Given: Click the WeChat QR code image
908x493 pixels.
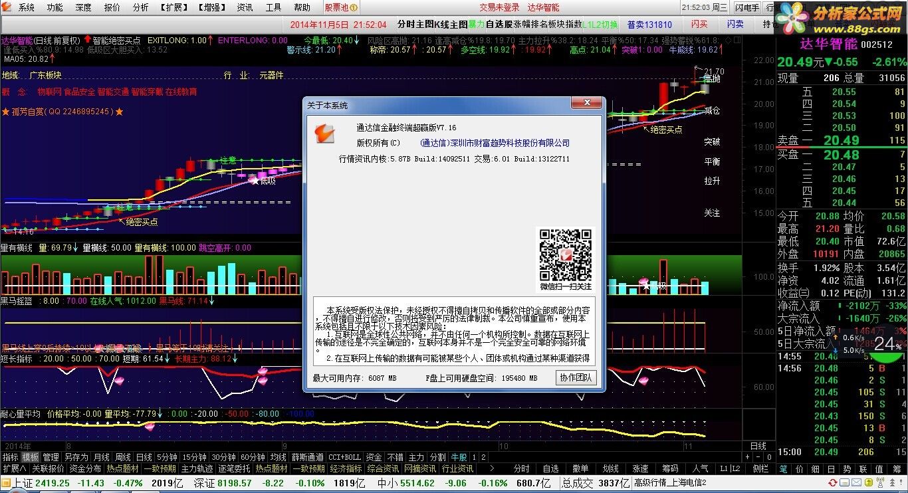Looking at the screenshot, I should (x=565, y=254).
